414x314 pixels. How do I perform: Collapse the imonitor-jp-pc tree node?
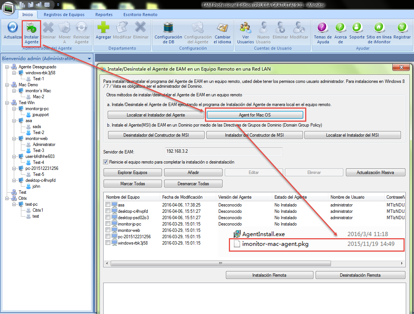coord(14,109)
